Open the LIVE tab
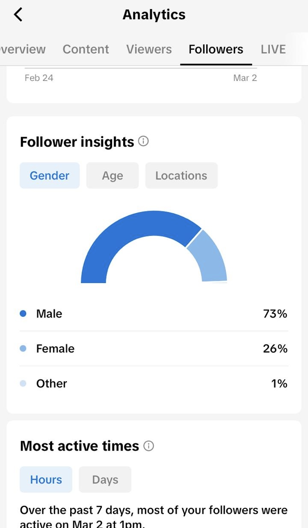Image resolution: width=308 pixels, height=528 pixels. 273,49
